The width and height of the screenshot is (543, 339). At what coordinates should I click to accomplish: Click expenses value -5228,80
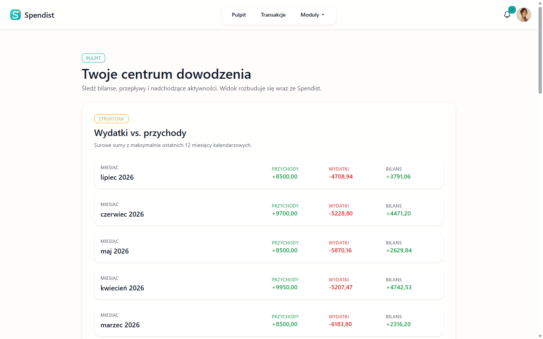[x=341, y=214]
